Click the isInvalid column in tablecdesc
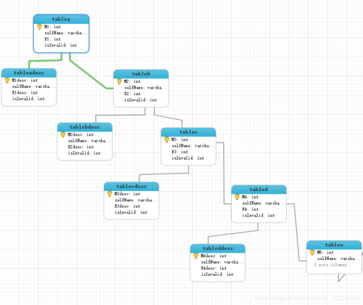The width and height of the screenshot is (363, 305). point(131,213)
